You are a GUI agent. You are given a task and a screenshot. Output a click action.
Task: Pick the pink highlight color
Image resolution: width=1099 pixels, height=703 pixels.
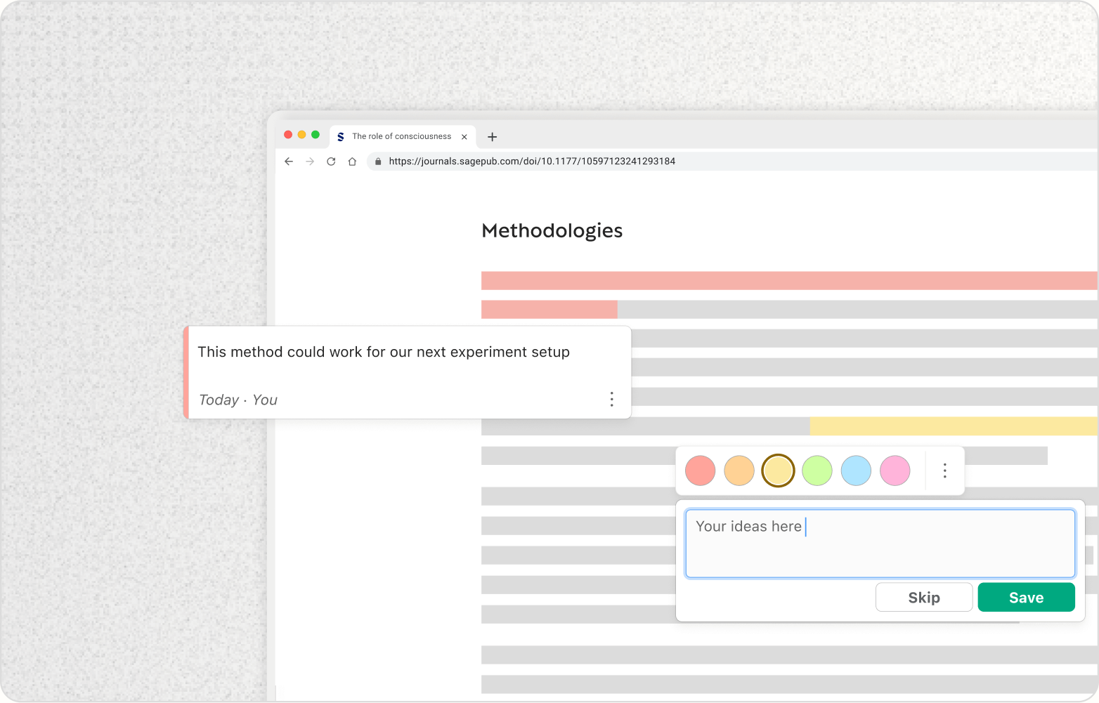pos(895,471)
